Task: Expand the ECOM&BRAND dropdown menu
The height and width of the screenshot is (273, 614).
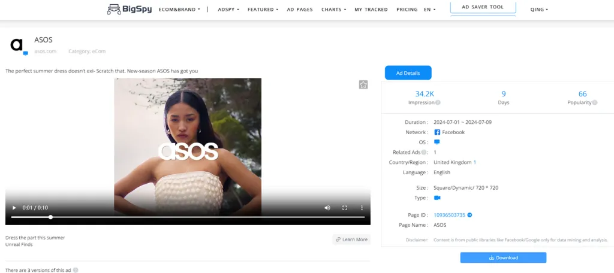Action: tap(179, 10)
